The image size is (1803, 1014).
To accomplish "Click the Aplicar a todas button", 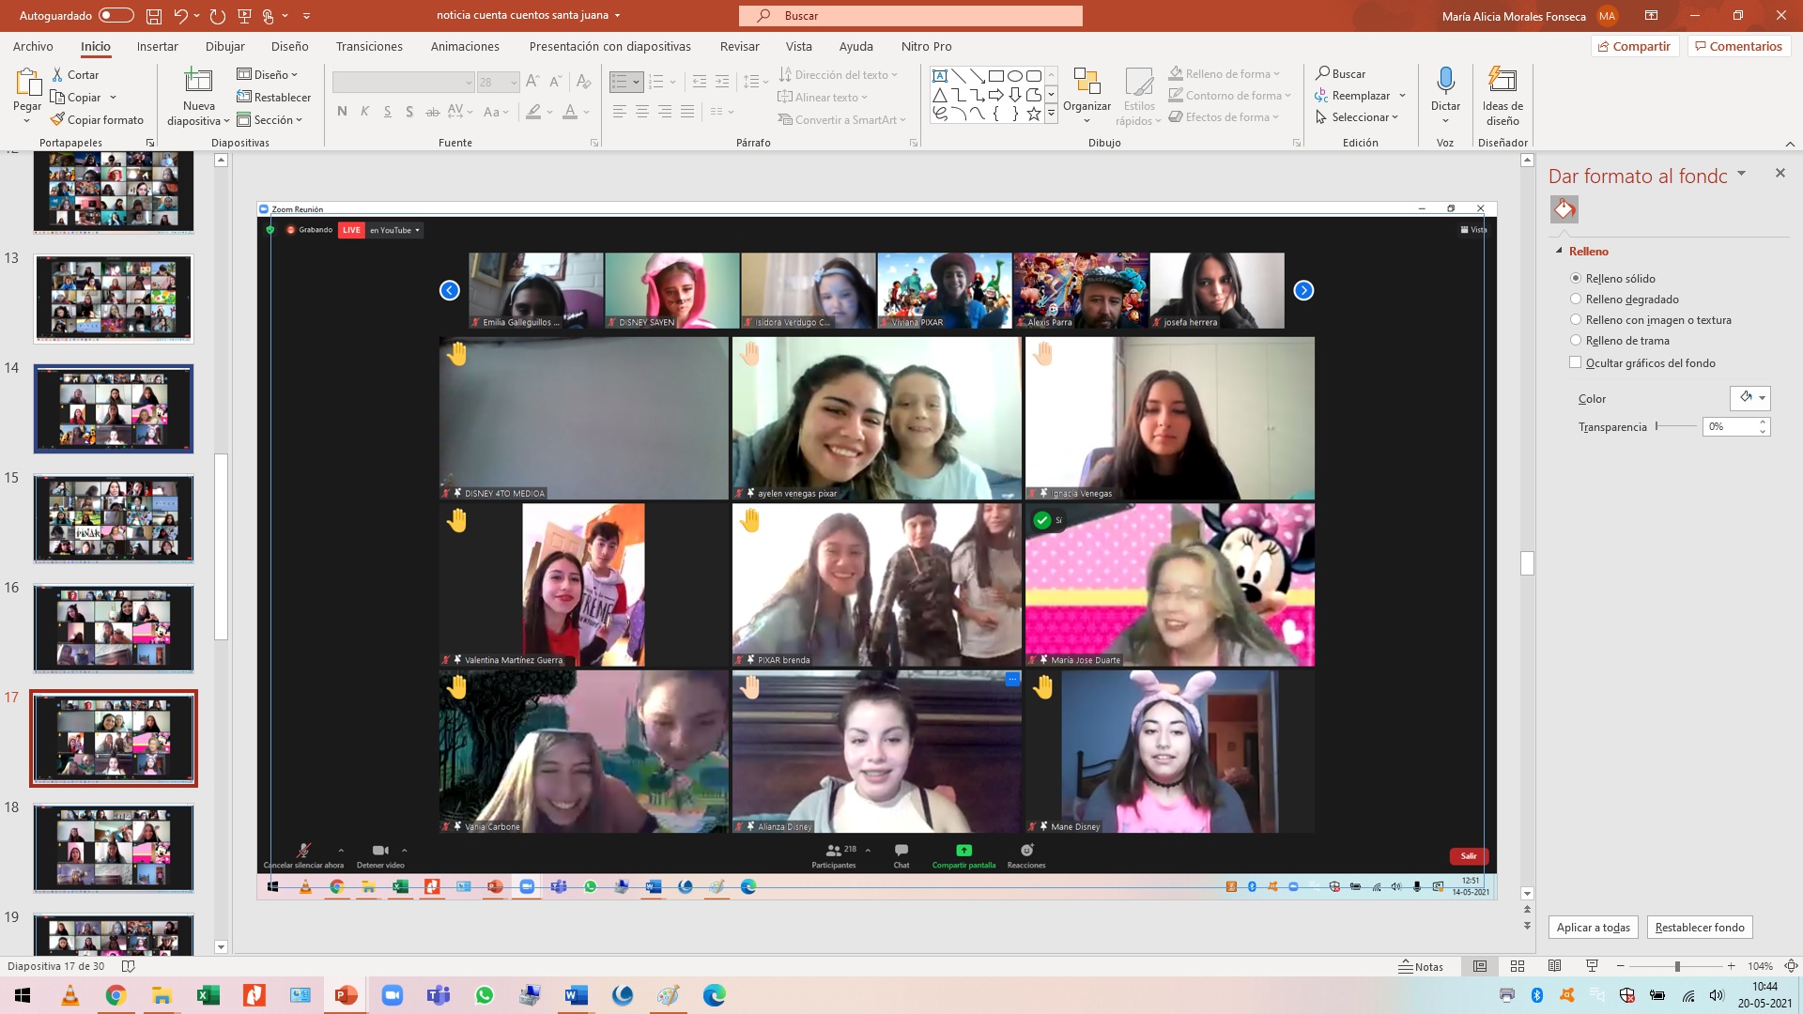I will 1593,927.
